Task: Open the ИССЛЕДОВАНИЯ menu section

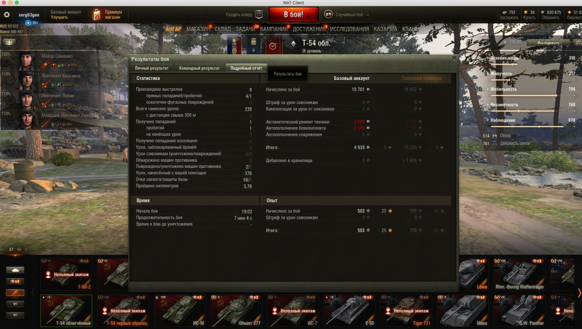Action: pyautogui.click(x=349, y=29)
